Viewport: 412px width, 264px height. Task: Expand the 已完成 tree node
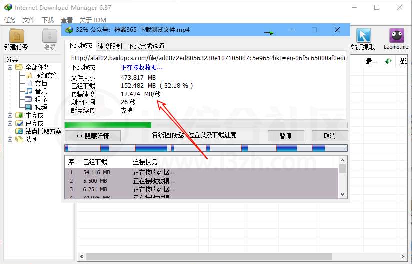click(x=10, y=123)
